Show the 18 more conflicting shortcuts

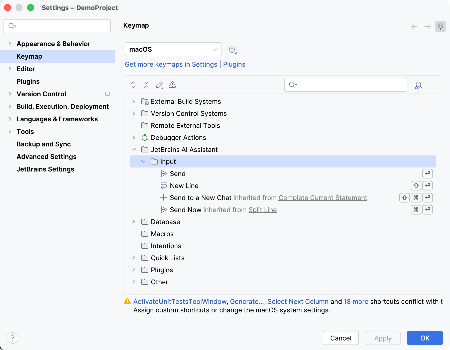[x=356, y=302]
